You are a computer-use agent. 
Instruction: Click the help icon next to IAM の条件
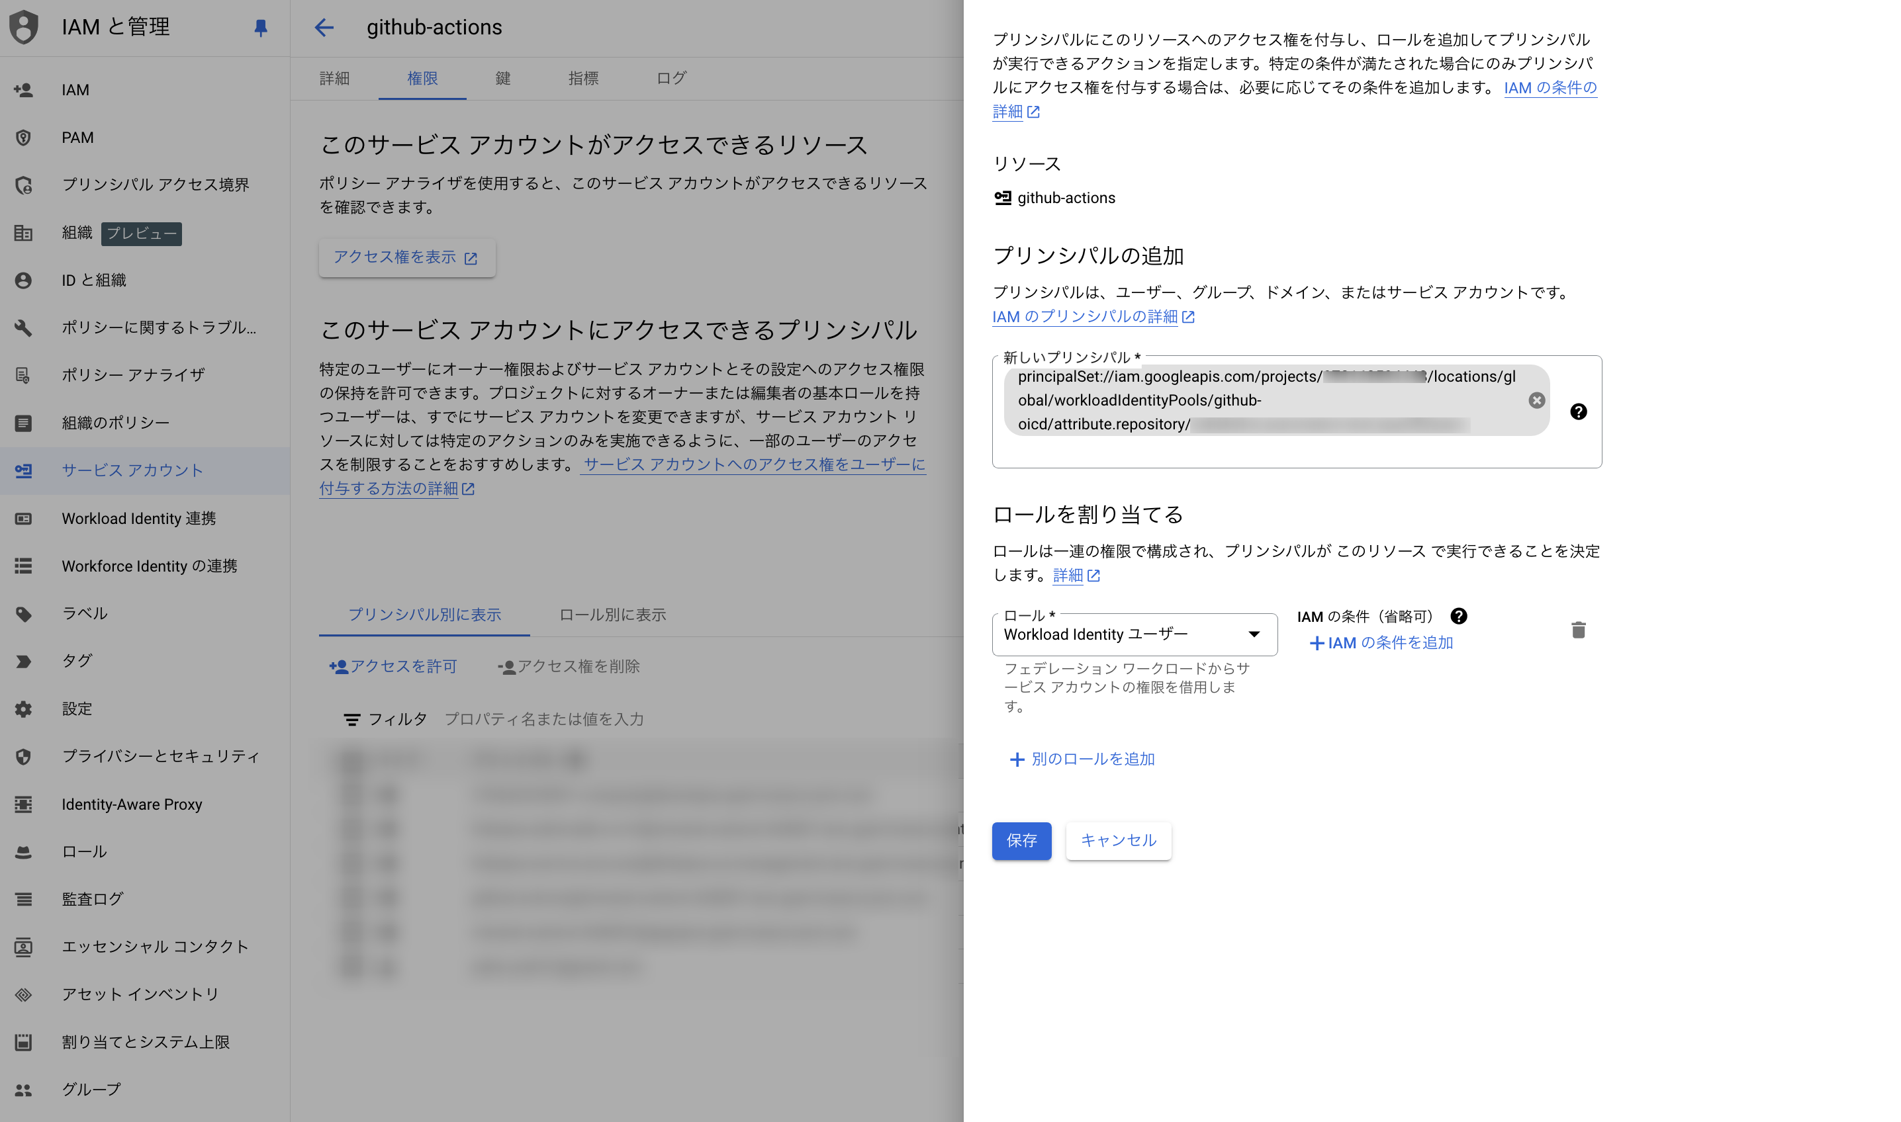pos(1458,616)
